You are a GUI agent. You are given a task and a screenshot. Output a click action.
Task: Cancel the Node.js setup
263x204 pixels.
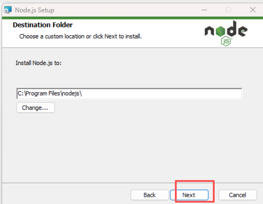click(238, 195)
